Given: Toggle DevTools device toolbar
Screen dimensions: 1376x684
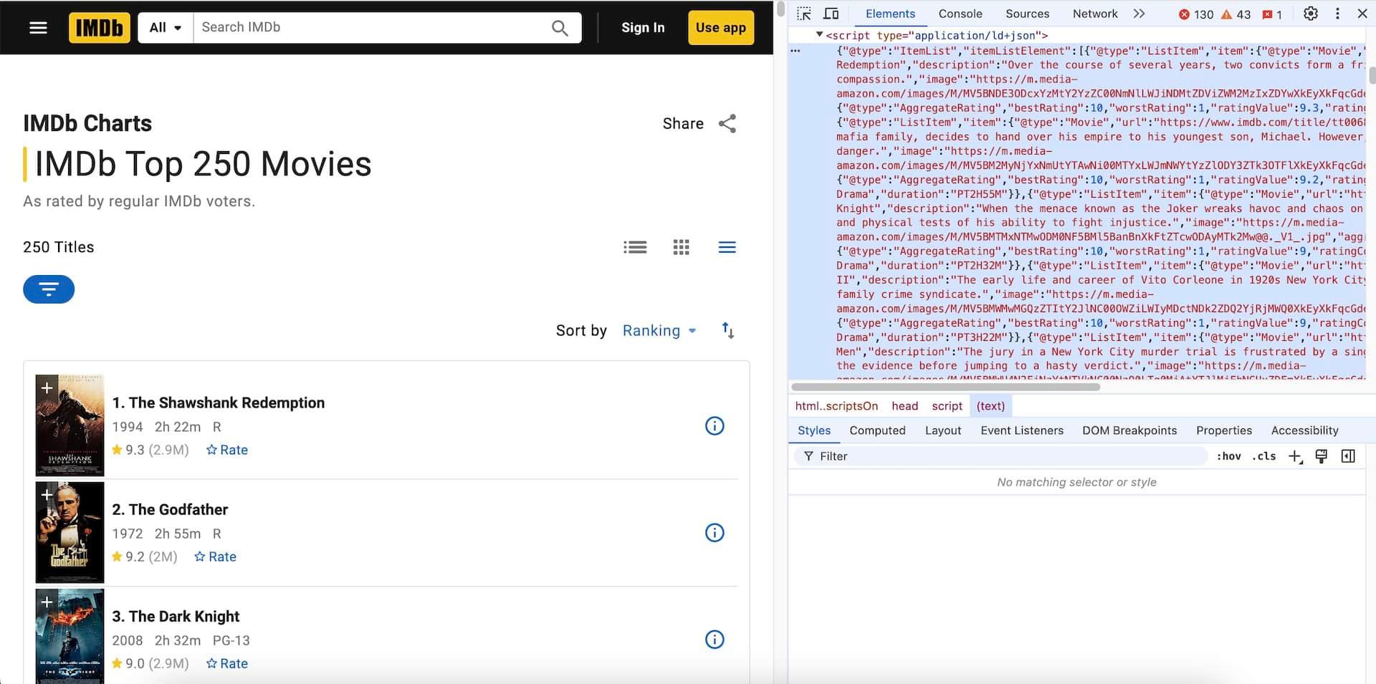Looking at the screenshot, I should tap(831, 14).
